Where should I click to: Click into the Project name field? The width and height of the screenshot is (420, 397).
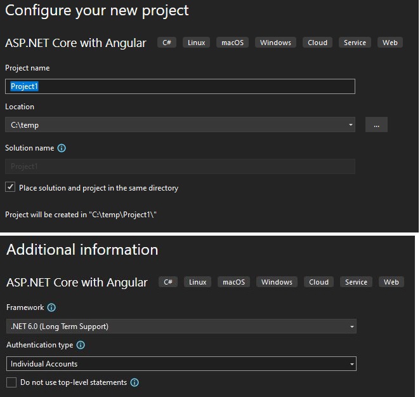(180, 86)
